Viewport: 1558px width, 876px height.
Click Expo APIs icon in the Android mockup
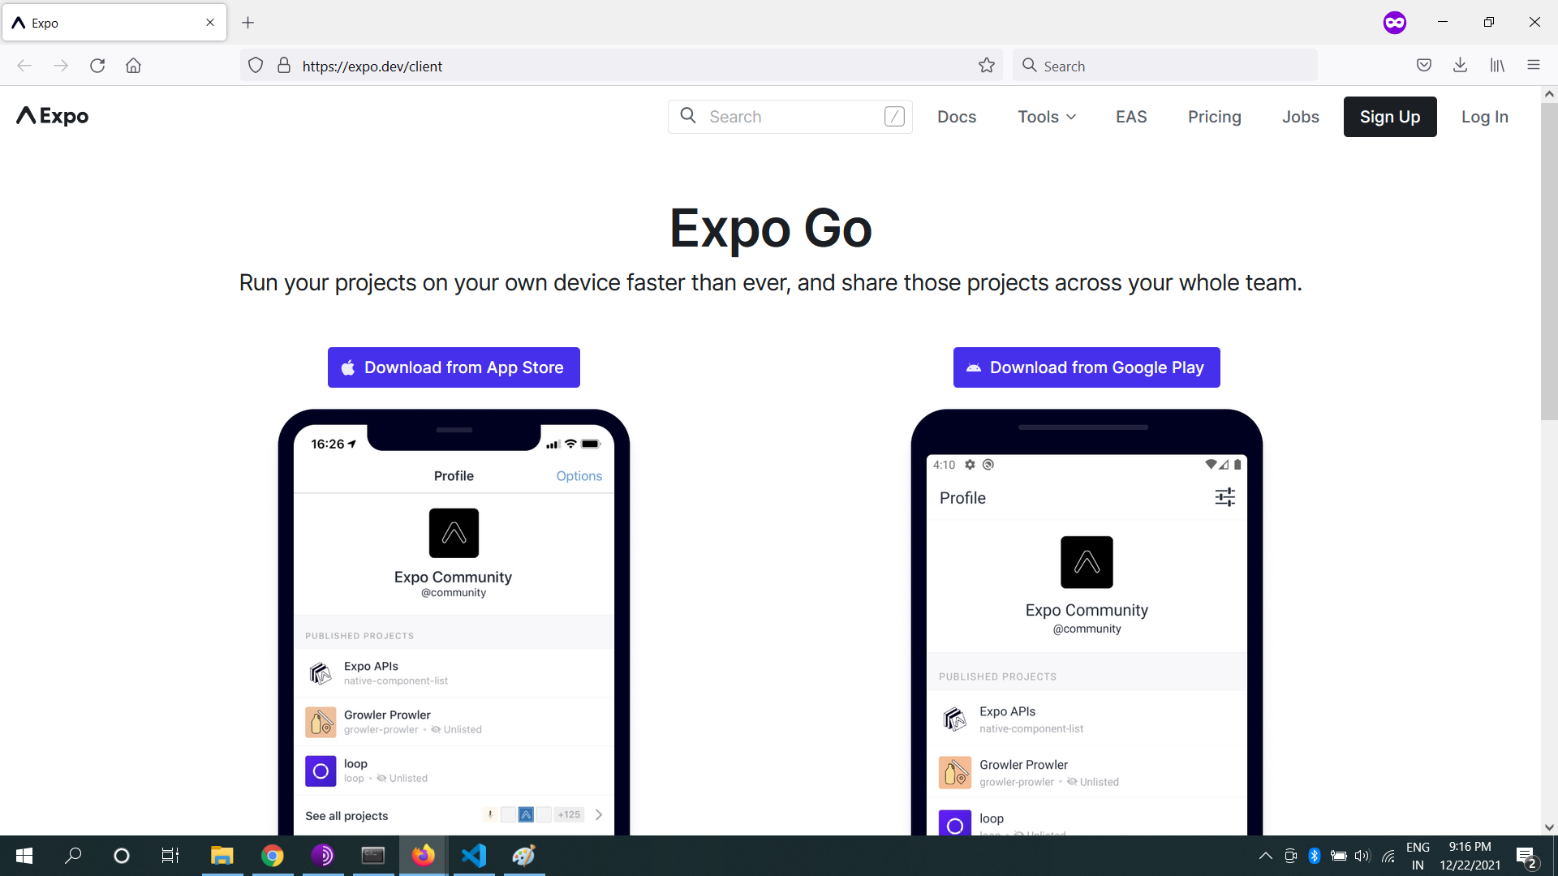click(955, 719)
